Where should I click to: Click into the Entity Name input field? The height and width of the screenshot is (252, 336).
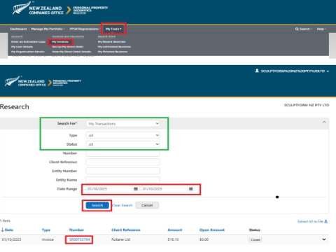tap(122, 180)
